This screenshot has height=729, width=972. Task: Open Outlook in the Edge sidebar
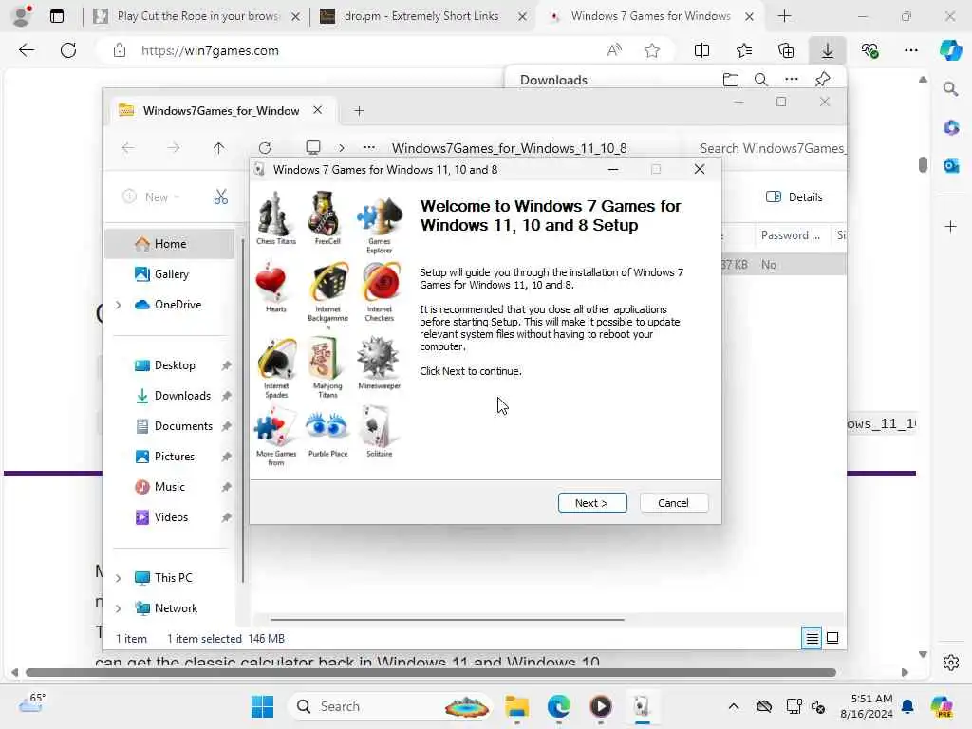[x=951, y=166]
